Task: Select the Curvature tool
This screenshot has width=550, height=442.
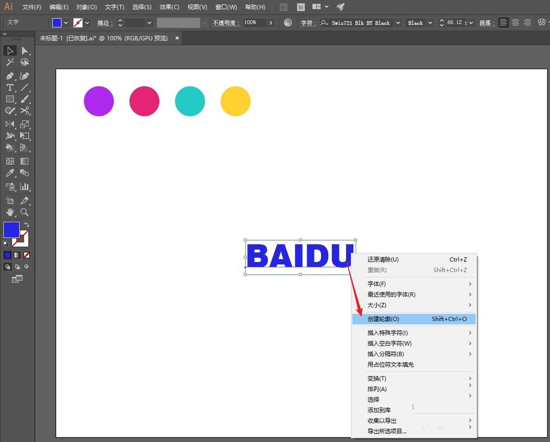Action: [25, 76]
